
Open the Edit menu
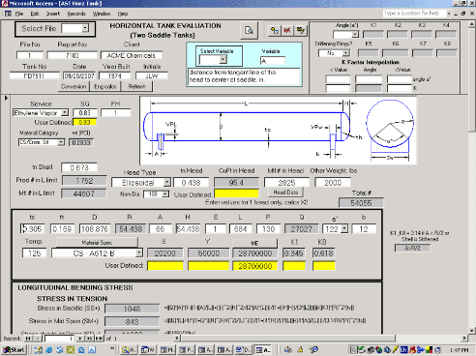[x=35, y=14]
